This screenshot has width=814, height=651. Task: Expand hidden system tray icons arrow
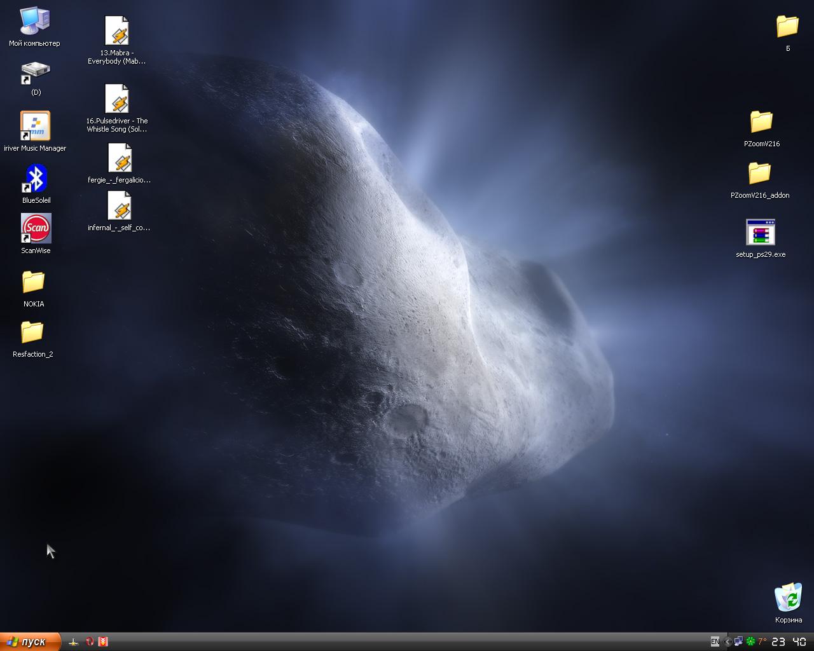(728, 642)
